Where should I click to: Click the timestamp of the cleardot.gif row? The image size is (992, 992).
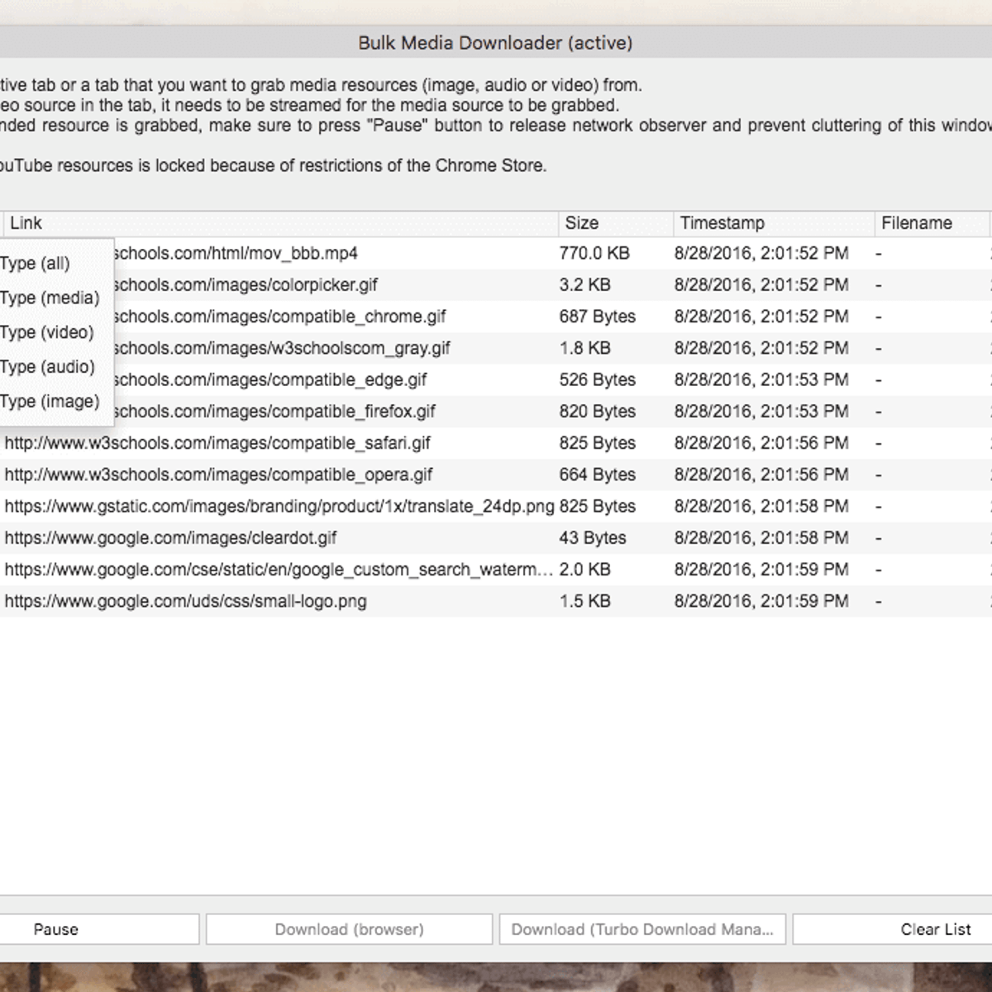pyautogui.click(x=761, y=538)
